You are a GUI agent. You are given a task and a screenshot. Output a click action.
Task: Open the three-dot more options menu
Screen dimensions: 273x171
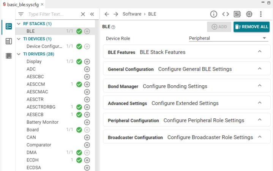pos(260,14)
